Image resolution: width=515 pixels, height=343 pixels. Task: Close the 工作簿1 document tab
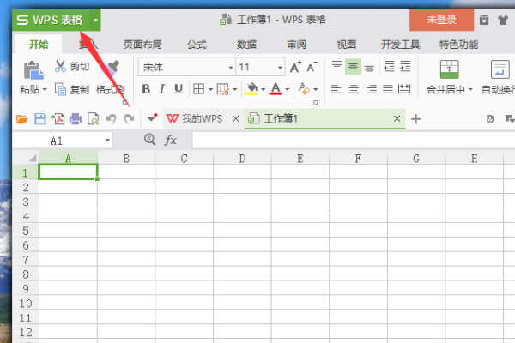(397, 119)
